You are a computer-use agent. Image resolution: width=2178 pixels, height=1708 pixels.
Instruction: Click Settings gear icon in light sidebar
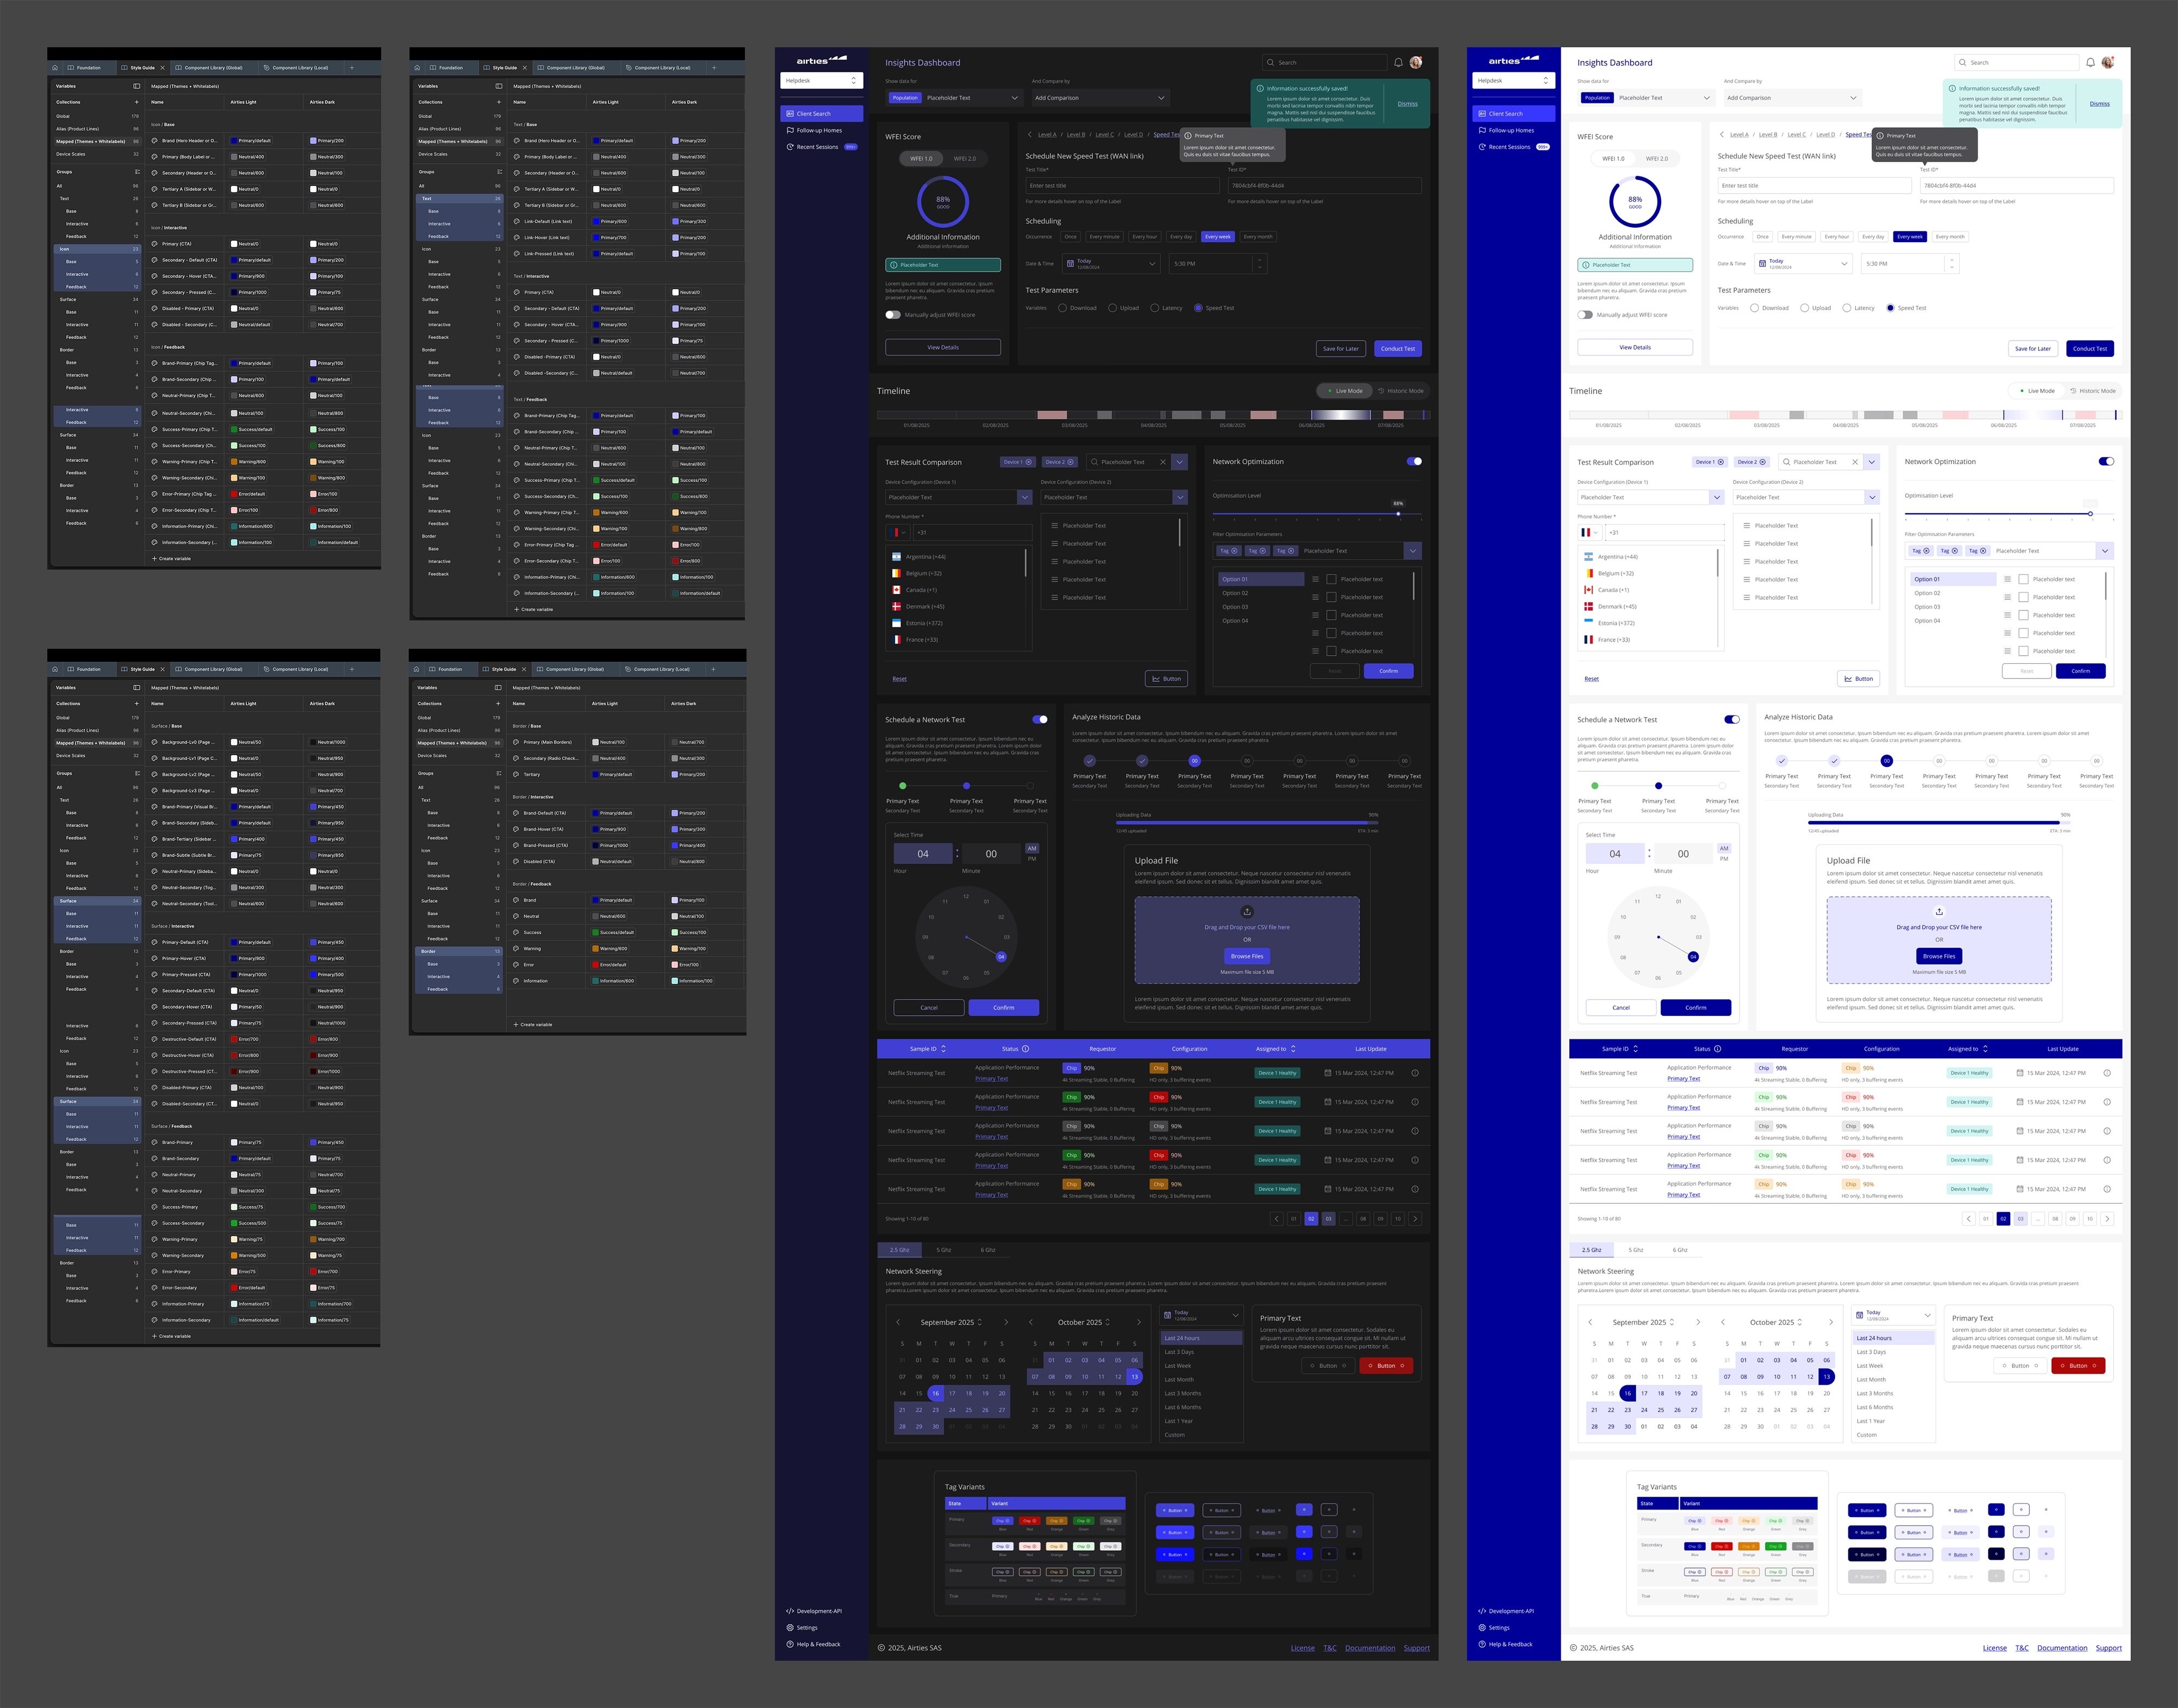(x=1482, y=1628)
